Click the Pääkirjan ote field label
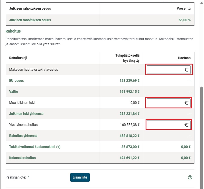Screen dimensions: 204x189 pos(16,177)
